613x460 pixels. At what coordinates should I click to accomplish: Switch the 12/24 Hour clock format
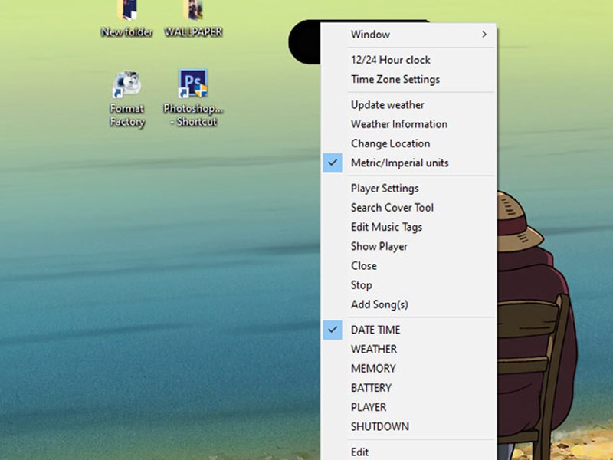tap(390, 60)
